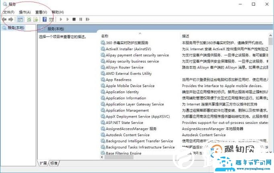Click the horizontal scrollbar left arrow
The width and height of the screenshot is (274, 173).
(102, 157)
